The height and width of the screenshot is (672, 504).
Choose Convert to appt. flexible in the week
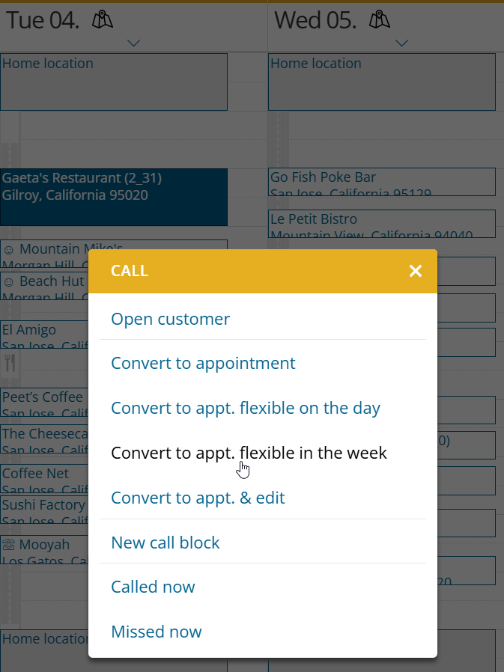[249, 453]
